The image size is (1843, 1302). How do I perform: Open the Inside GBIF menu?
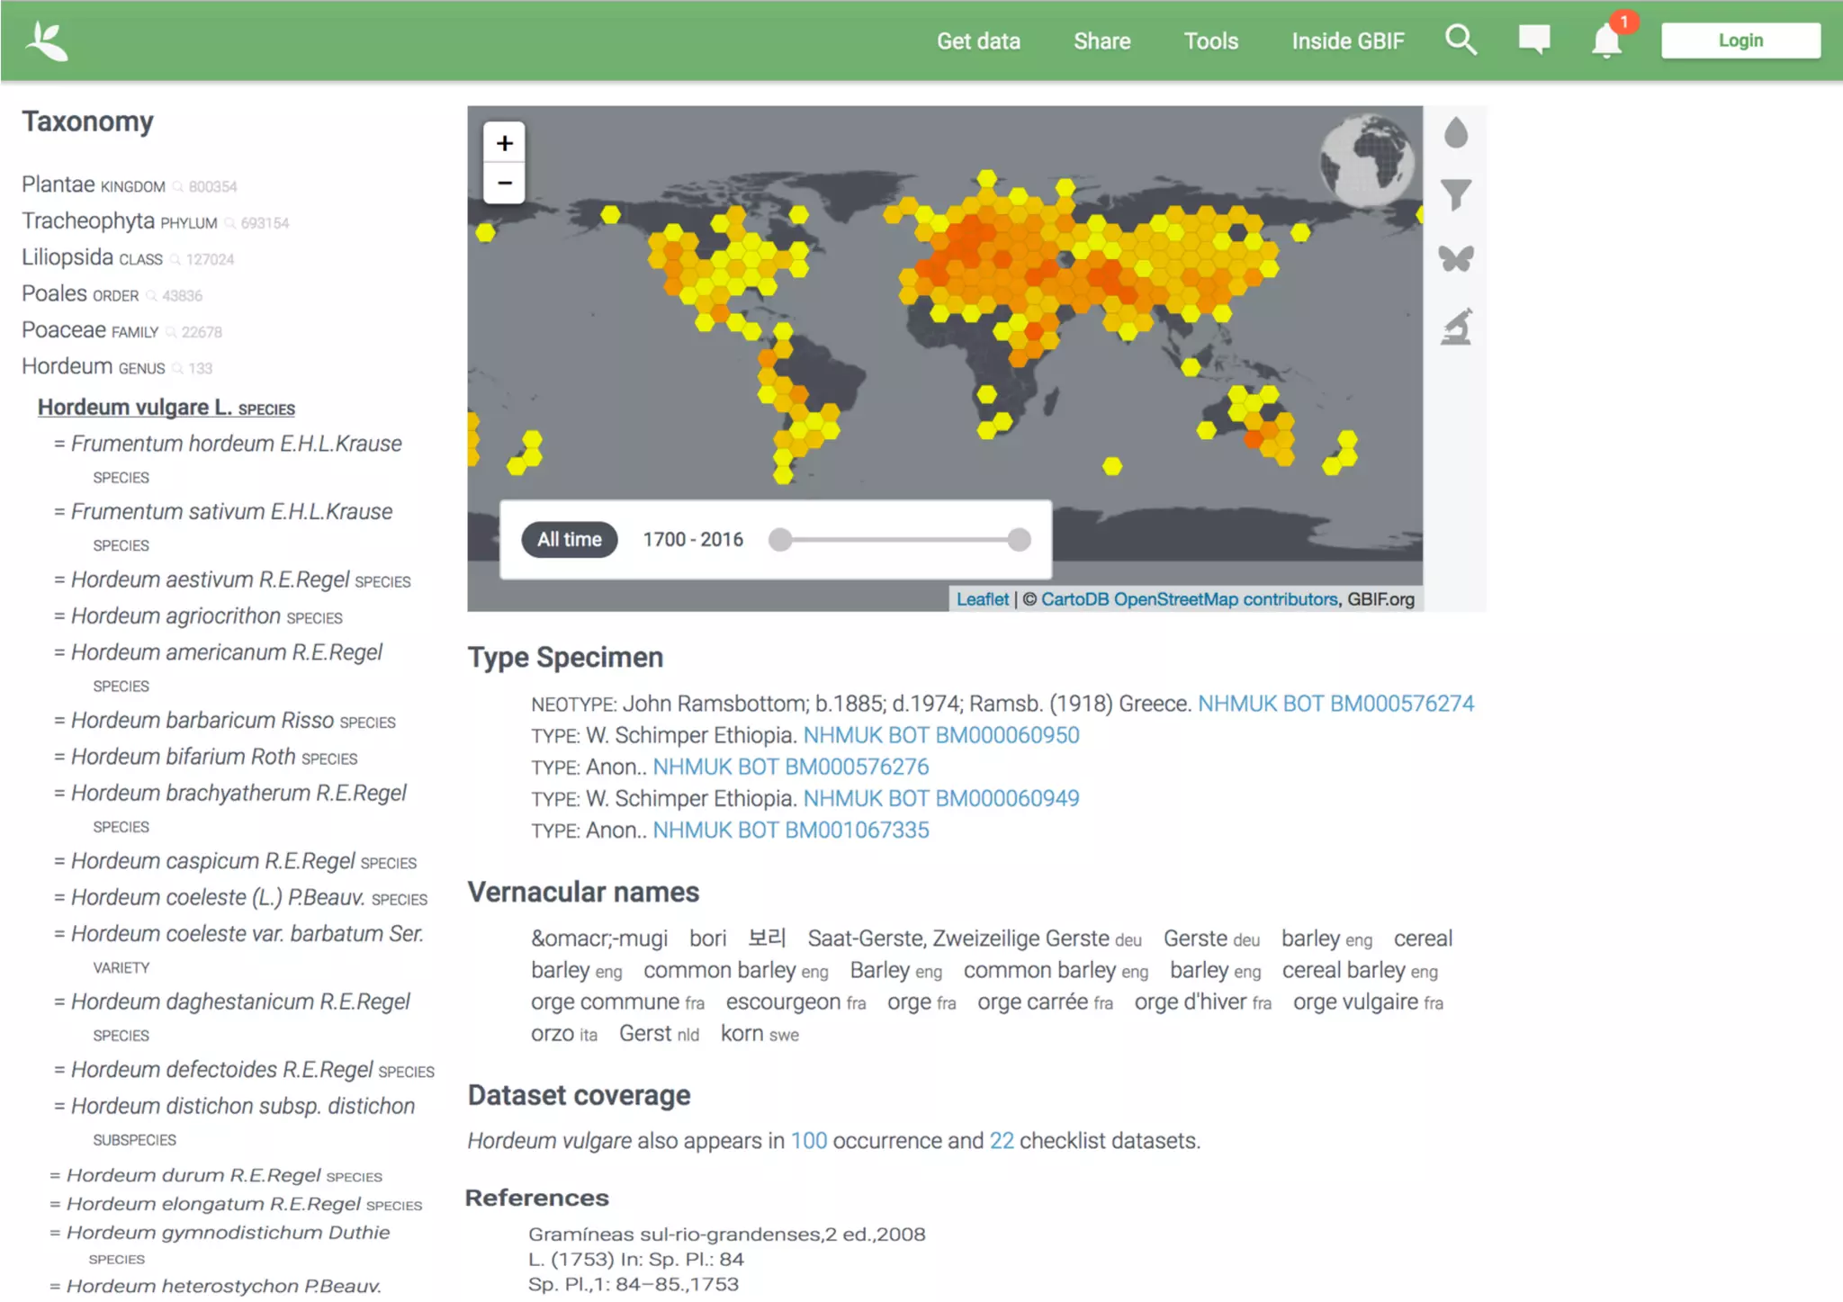coord(1347,41)
